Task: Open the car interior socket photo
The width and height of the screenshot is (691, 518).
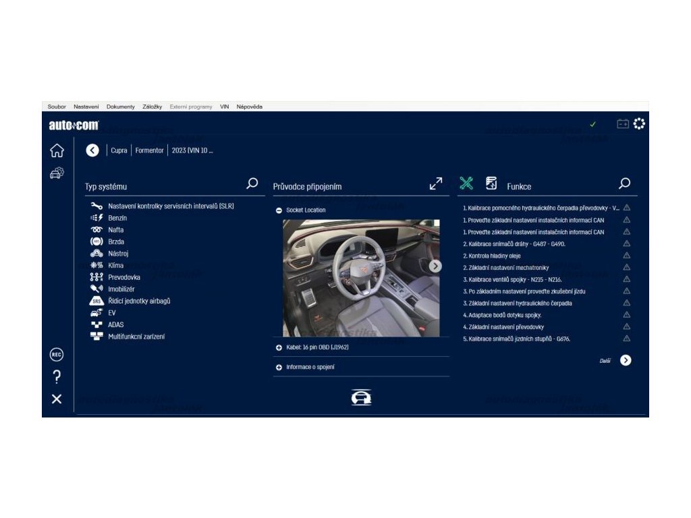Action: pyautogui.click(x=361, y=278)
